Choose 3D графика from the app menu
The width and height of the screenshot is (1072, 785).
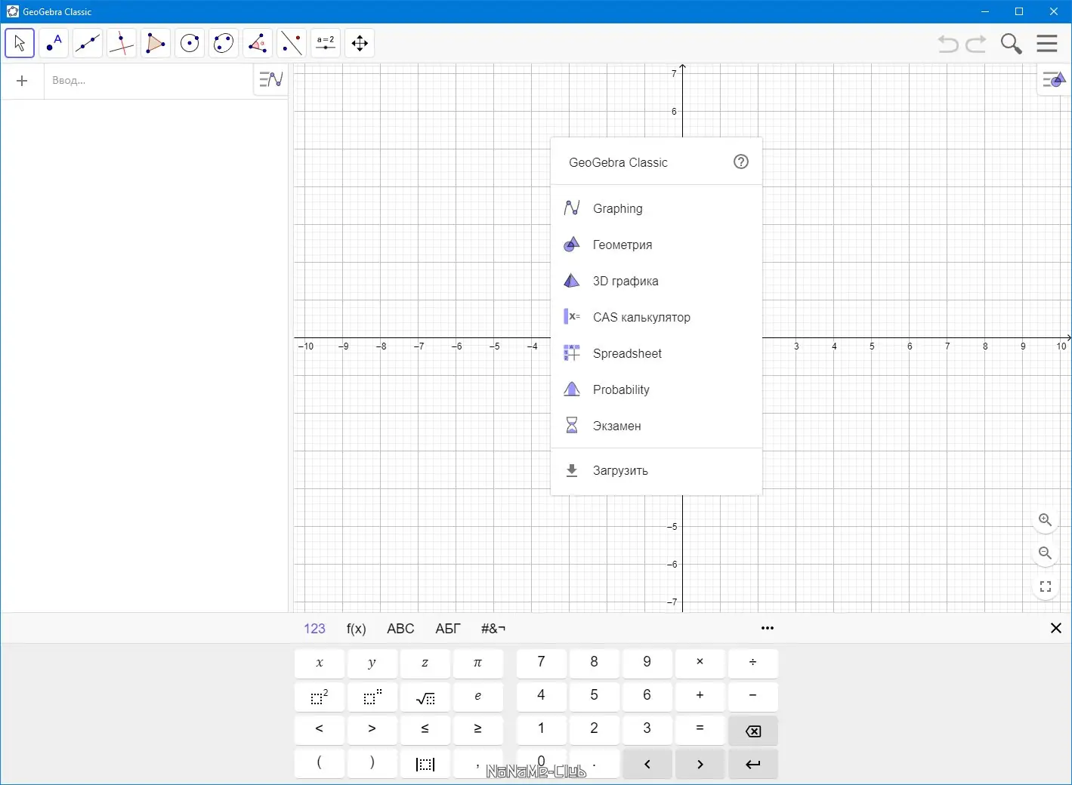[656, 281]
